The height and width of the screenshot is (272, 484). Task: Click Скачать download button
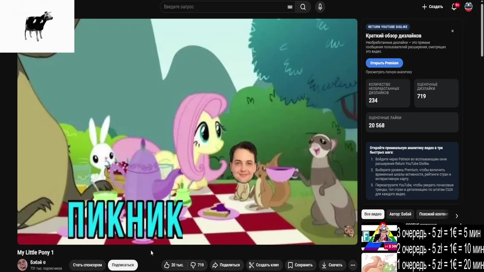pos(332,265)
